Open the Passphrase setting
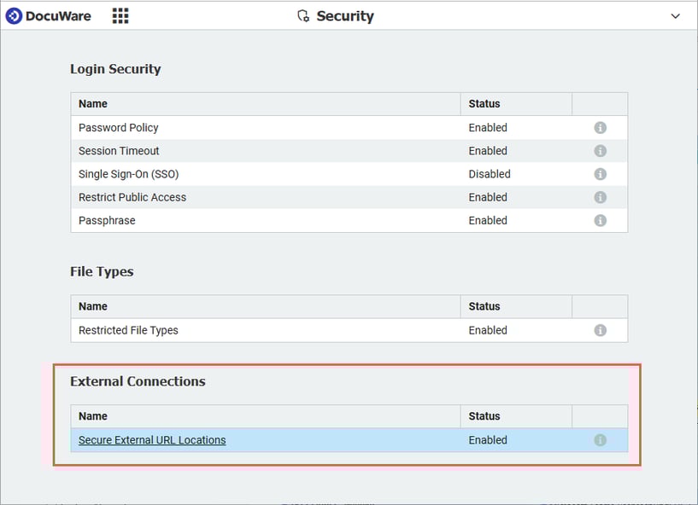Screen dimensions: 698x505 107,220
